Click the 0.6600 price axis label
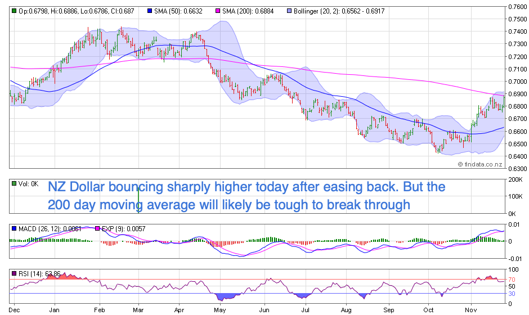This screenshot has width=529, height=315. pyautogui.click(x=518, y=131)
